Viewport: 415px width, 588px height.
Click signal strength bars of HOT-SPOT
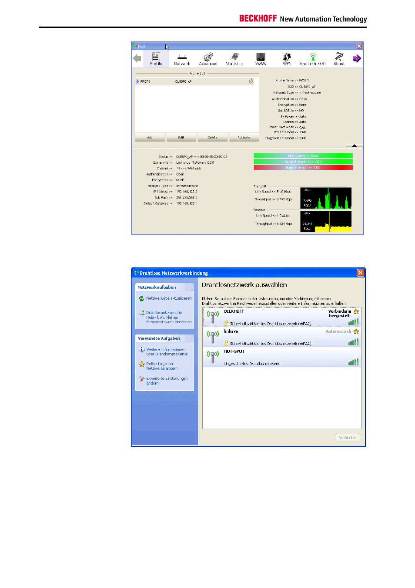pyautogui.click(x=354, y=362)
